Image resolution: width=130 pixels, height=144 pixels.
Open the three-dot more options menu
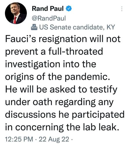[x=122, y=9]
